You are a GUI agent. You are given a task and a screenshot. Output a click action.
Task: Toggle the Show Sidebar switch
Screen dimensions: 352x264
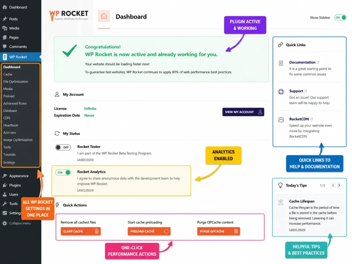(340, 18)
